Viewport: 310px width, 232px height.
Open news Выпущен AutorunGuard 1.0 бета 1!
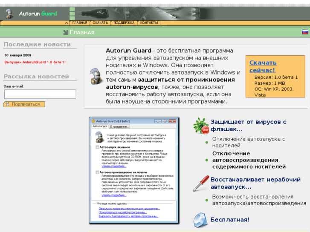[35, 62]
